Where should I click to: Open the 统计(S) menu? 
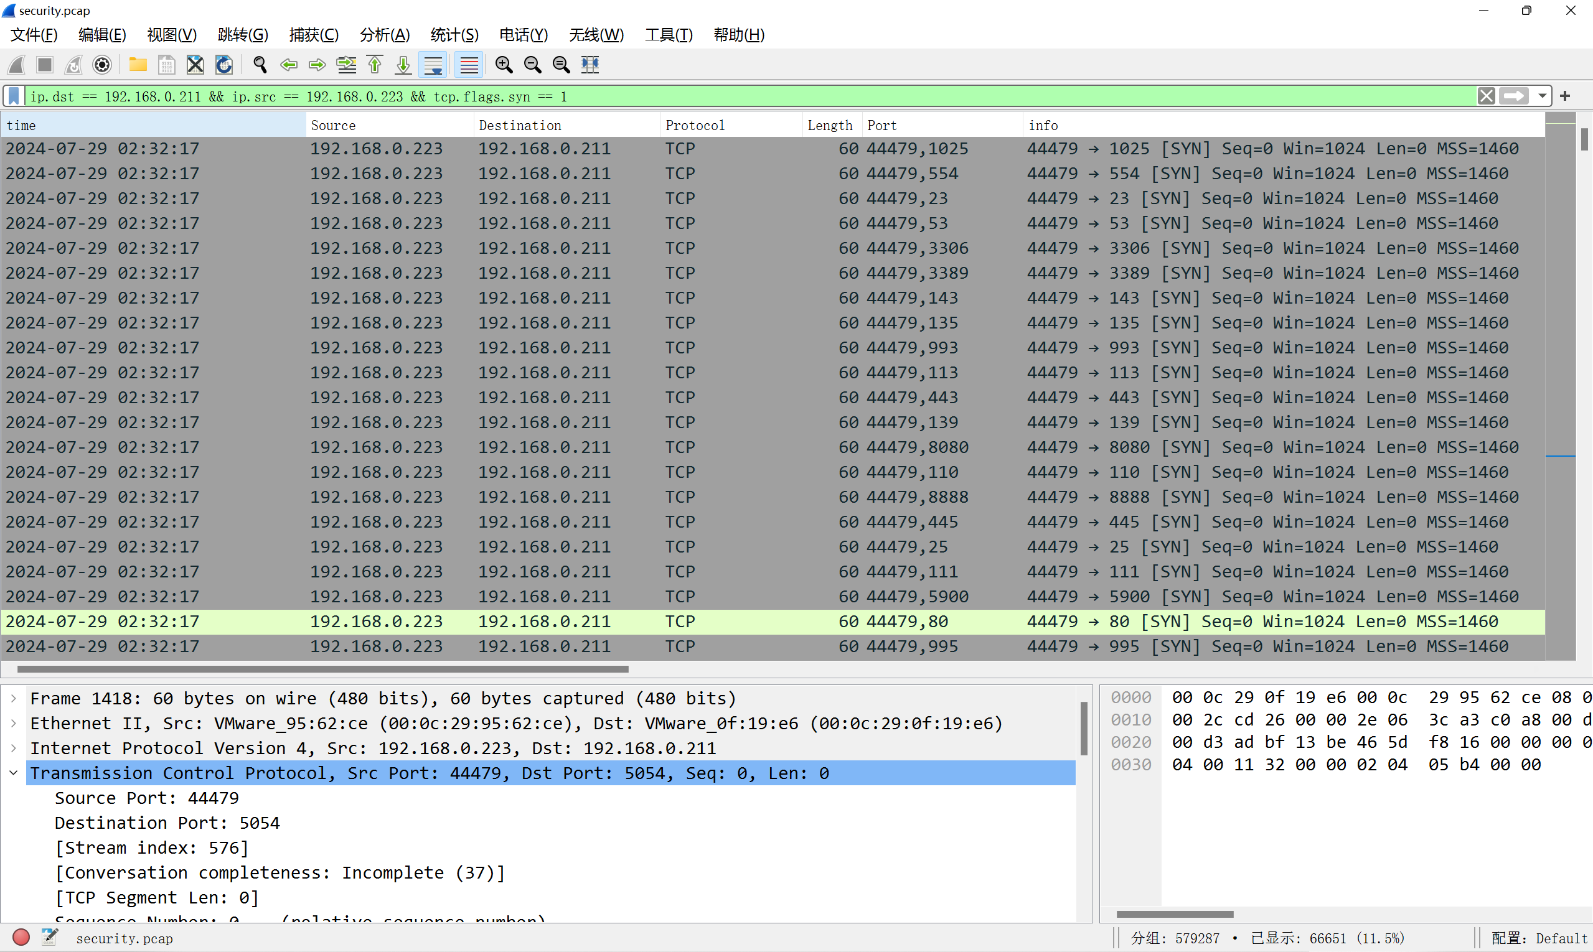pyautogui.click(x=454, y=35)
